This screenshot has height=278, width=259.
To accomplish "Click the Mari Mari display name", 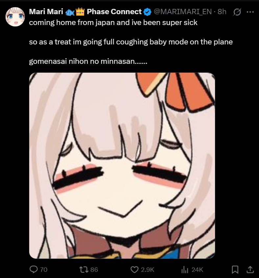I will click(x=46, y=12).
